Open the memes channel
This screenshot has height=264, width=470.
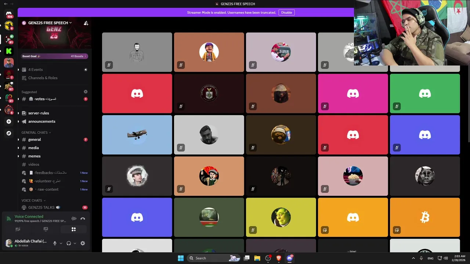tap(54, 156)
